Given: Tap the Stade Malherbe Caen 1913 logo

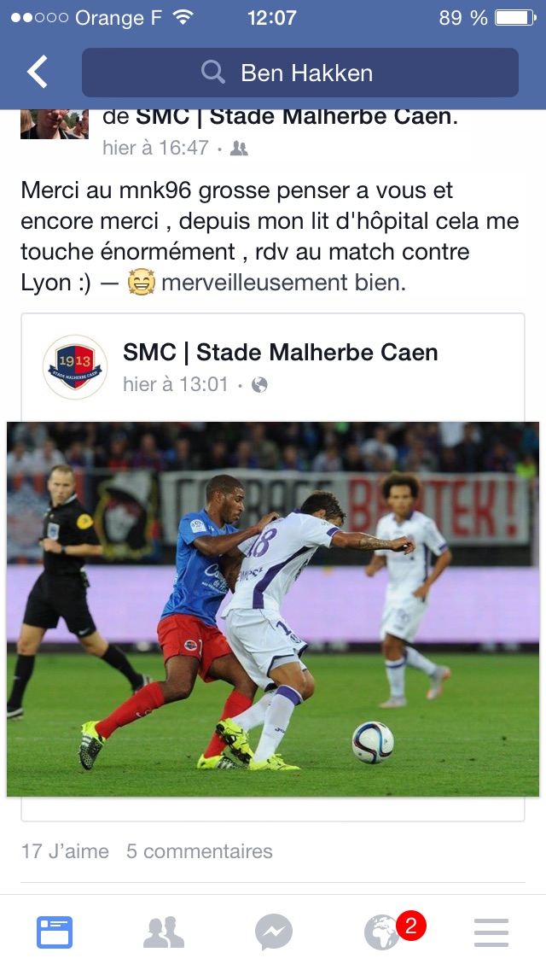Looking at the screenshot, I should tap(75, 367).
